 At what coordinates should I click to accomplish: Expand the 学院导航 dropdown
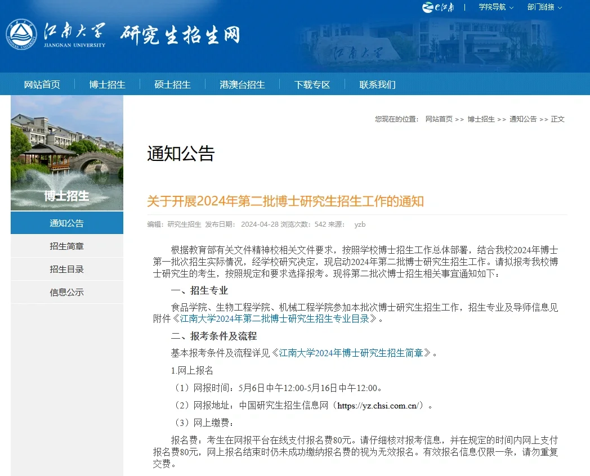pyautogui.click(x=496, y=7)
